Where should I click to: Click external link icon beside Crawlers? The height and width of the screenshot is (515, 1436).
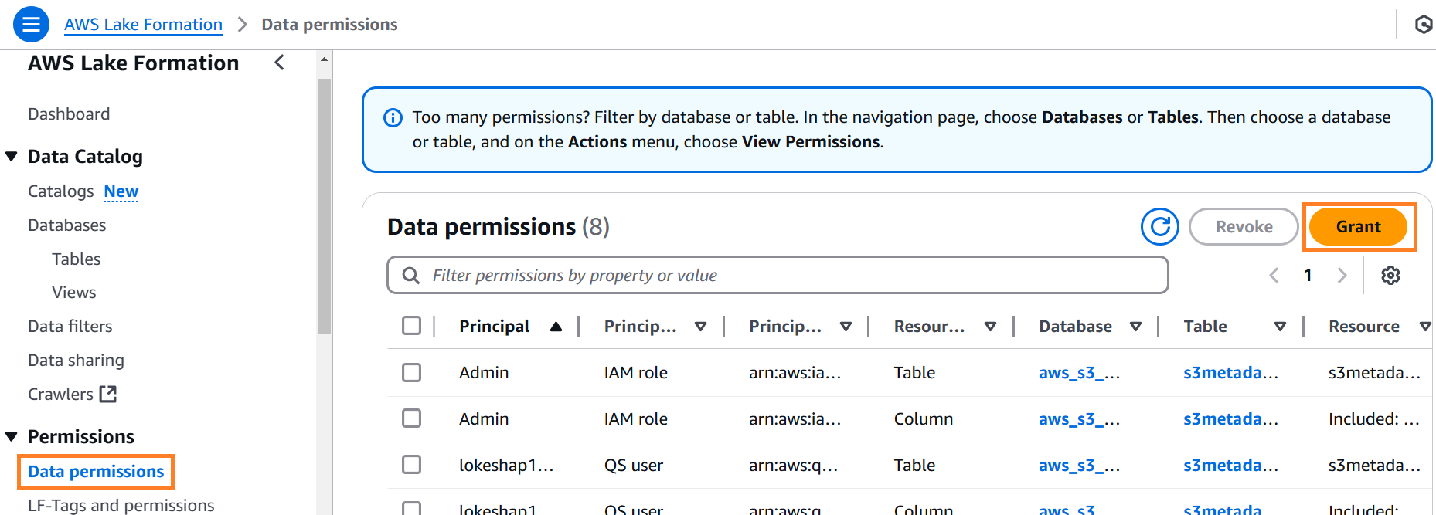(108, 395)
